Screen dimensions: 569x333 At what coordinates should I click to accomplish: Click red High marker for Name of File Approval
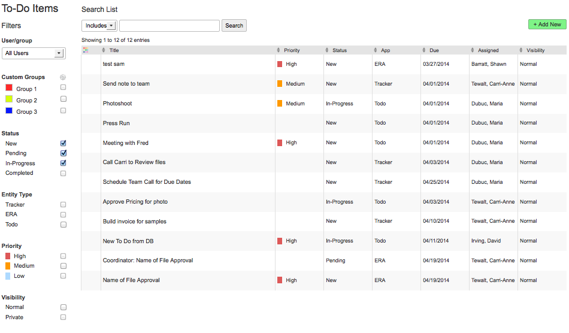[280, 280]
